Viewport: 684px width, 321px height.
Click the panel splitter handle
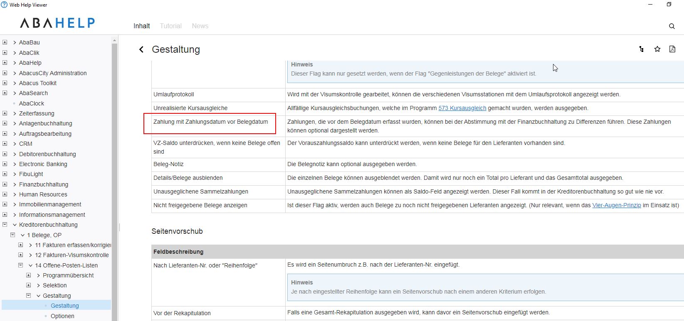coord(119,227)
